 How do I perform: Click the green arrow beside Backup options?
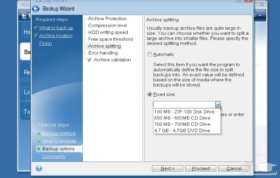pos(39,149)
